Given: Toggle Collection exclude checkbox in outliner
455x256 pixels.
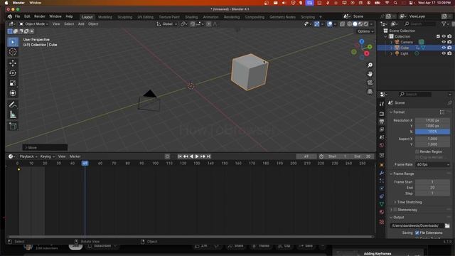Looking at the screenshot, I should (x=438, y=36).
